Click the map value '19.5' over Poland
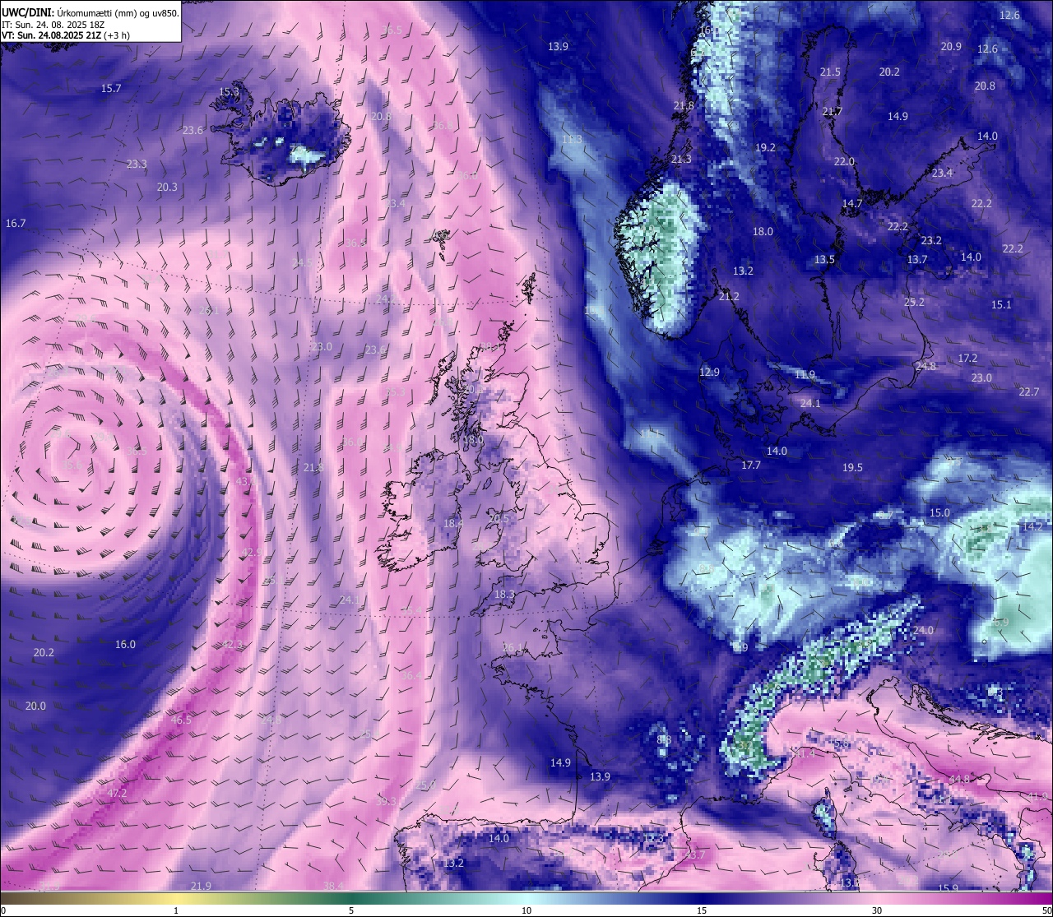This screenshot has height=917, width=1053. point(852,467)
